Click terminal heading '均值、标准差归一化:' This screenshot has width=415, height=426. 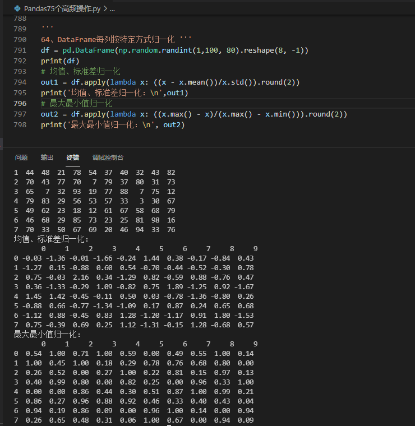[x=51, y=239]
